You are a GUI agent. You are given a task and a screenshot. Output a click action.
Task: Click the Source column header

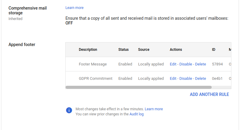[144, 50]
